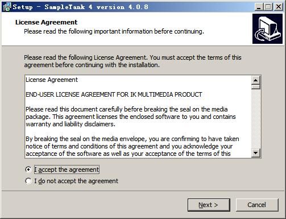Click the END-USER LICENSE AGREEMENT heading line in the text box
This screenshot has height=219, width=286.
point(114,94)
